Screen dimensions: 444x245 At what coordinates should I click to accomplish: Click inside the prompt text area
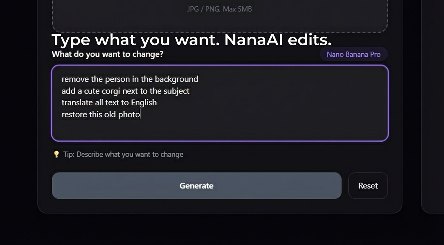point(219,128)
